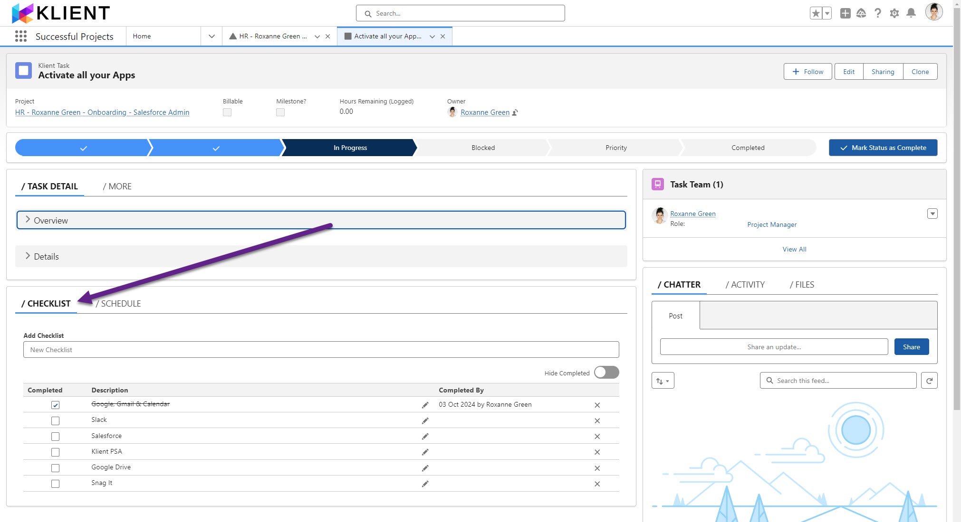The width and height of the screenshot is (961, 522).
Task: Close the HR - Roxanne Green tab
Action: 327,37
